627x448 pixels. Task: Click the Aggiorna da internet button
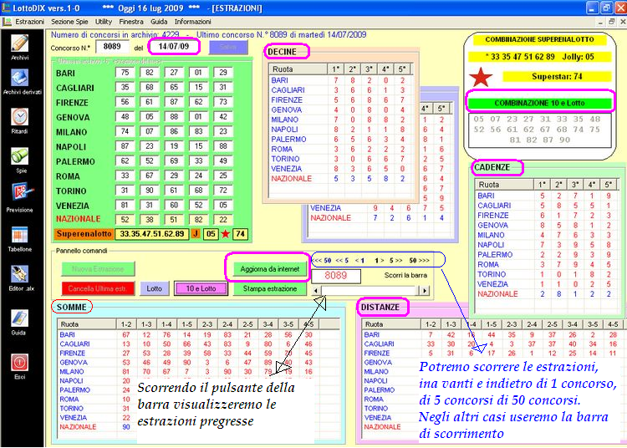click(x=269, y=269)
